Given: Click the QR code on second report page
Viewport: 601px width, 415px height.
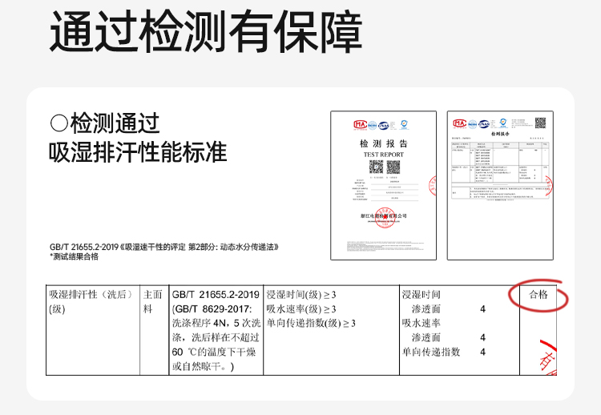Looking at the screenshot, I should 540,123.
